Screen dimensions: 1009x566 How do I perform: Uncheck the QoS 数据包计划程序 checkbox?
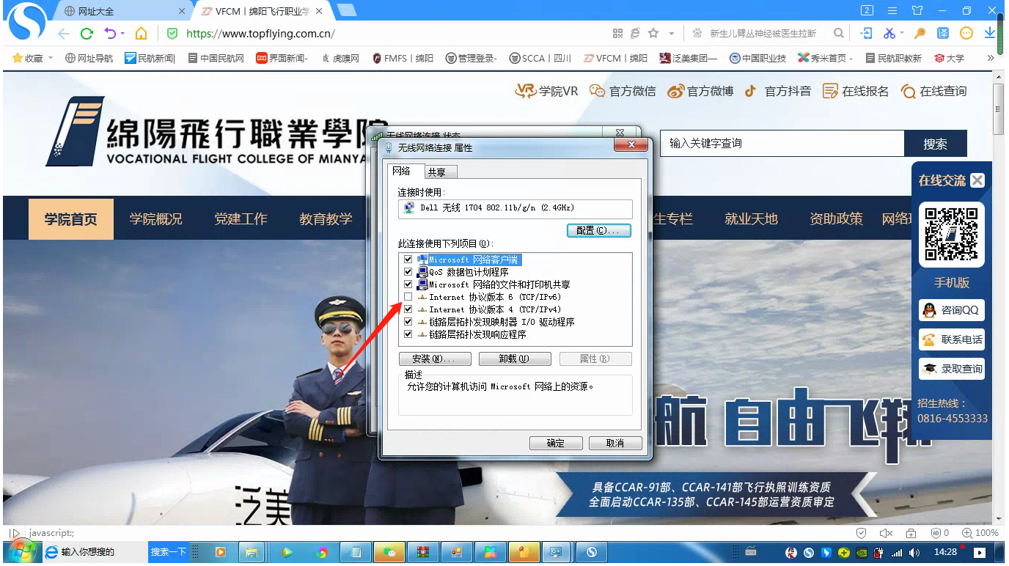[x=408, y=272]
